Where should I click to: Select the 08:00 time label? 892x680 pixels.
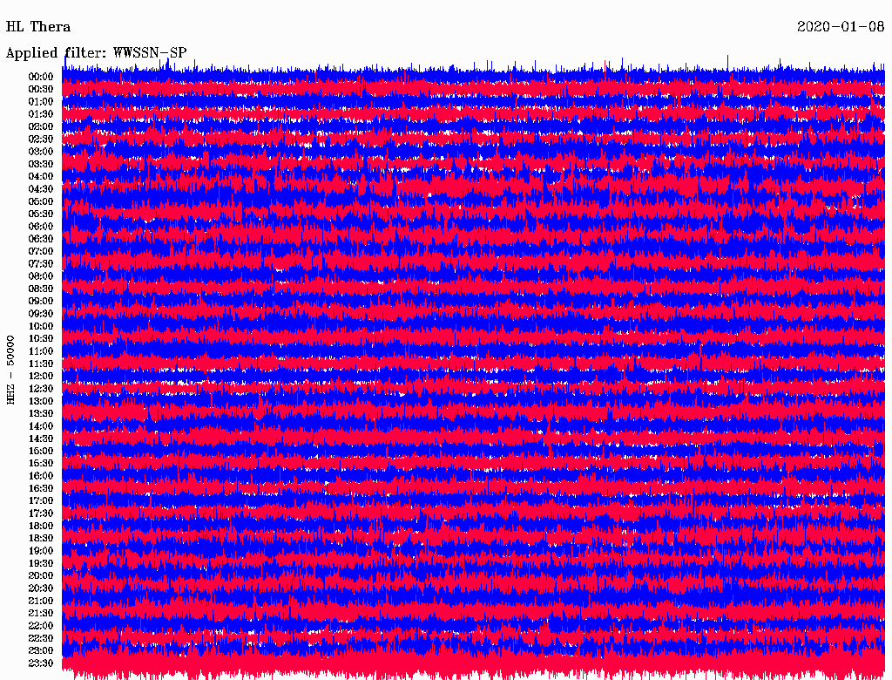click(40, 276)
